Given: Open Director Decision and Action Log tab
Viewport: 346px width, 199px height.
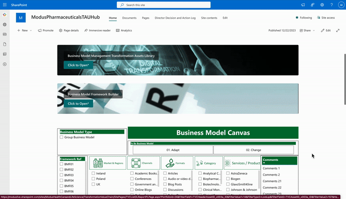Looking at the screenshot, I should 175,18.
